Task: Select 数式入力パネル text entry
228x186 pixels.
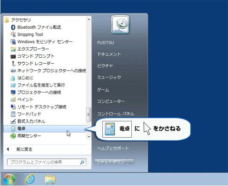Action: (x=31, y=121)
